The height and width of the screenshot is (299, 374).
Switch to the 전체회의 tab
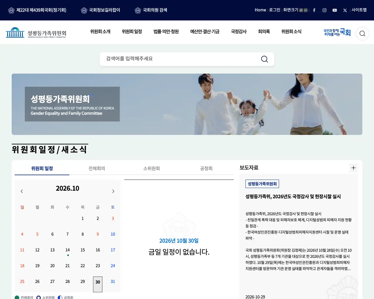point(97,168)
